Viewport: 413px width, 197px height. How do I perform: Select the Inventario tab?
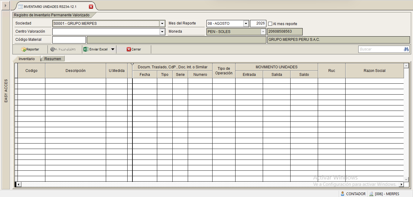(x=27, y=59)
